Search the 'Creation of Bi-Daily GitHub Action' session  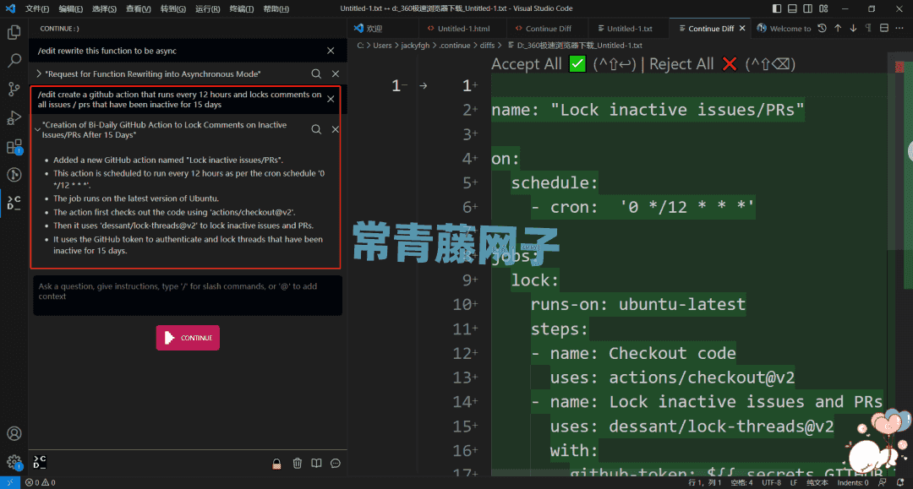point(316,129)
